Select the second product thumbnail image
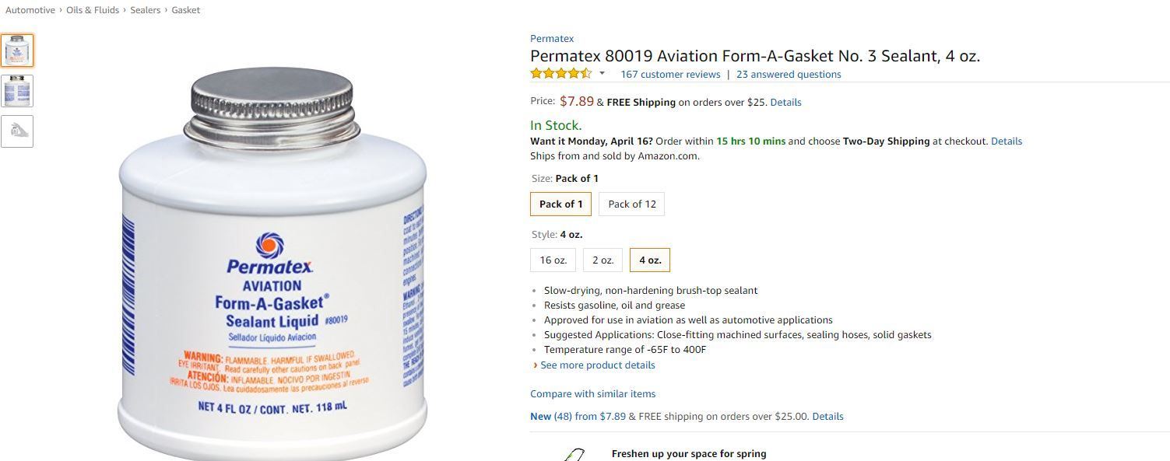 click(x=17, y=91)
